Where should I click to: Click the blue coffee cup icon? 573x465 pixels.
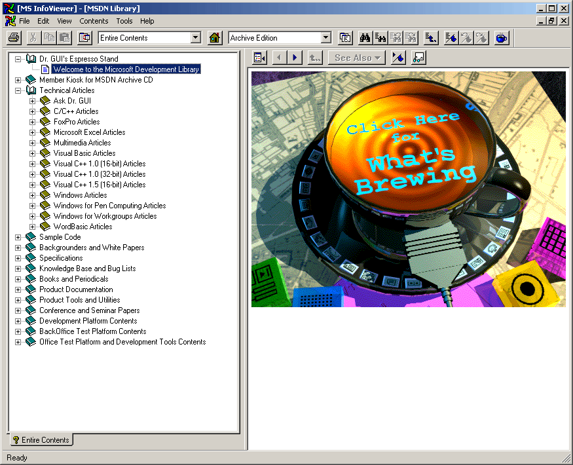click(502, 37)
